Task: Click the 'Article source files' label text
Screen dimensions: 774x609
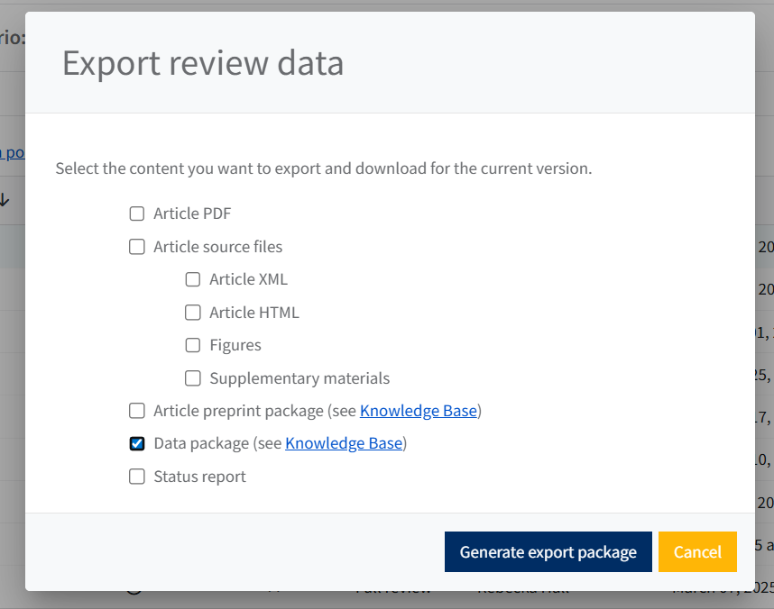Action: (x=217, y=247)
